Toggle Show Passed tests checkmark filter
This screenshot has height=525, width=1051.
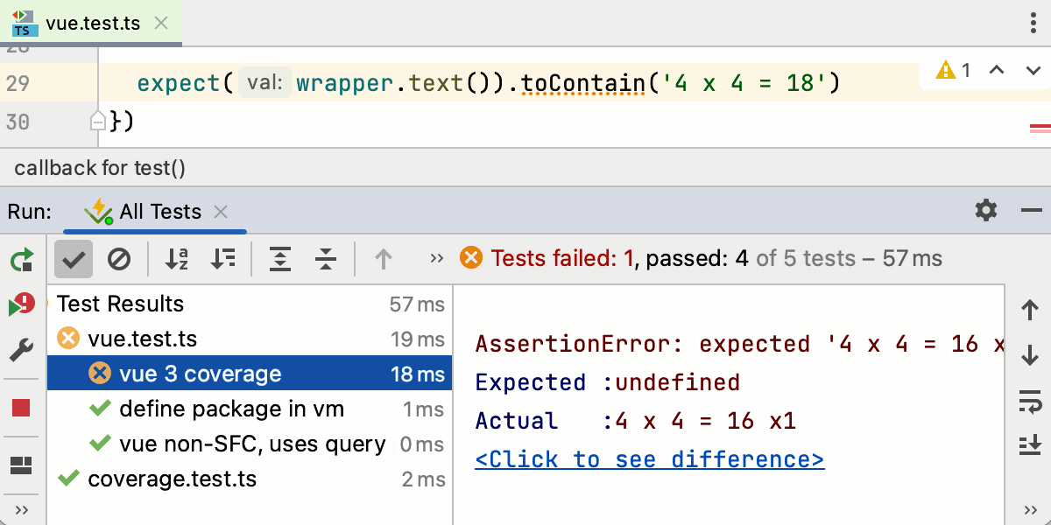[73, 259]
